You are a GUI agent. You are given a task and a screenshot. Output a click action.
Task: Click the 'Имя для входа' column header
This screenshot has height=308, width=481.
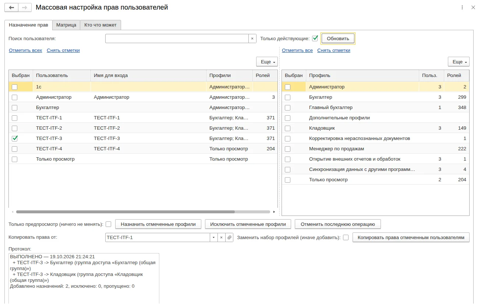pyautogui.click(x=148, y=76)
